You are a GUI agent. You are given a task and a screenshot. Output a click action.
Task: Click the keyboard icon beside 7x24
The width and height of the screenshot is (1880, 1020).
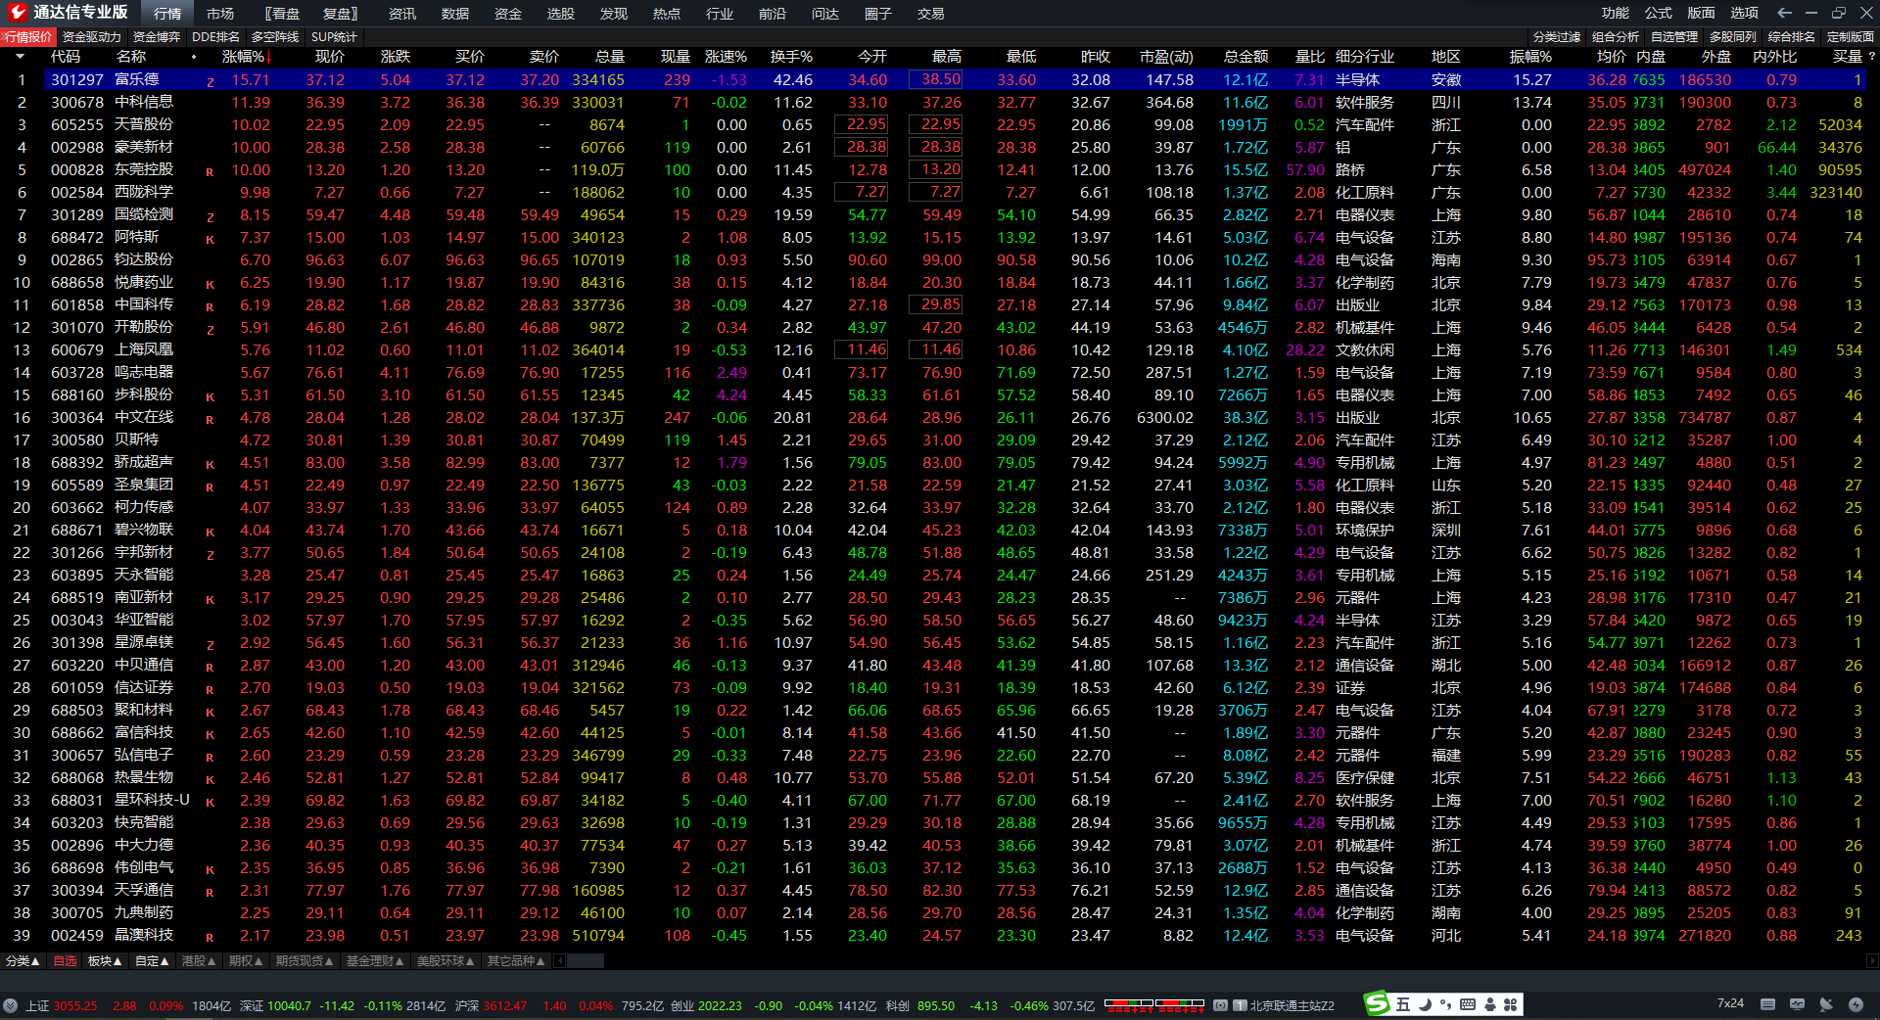pos(1767,1004)
